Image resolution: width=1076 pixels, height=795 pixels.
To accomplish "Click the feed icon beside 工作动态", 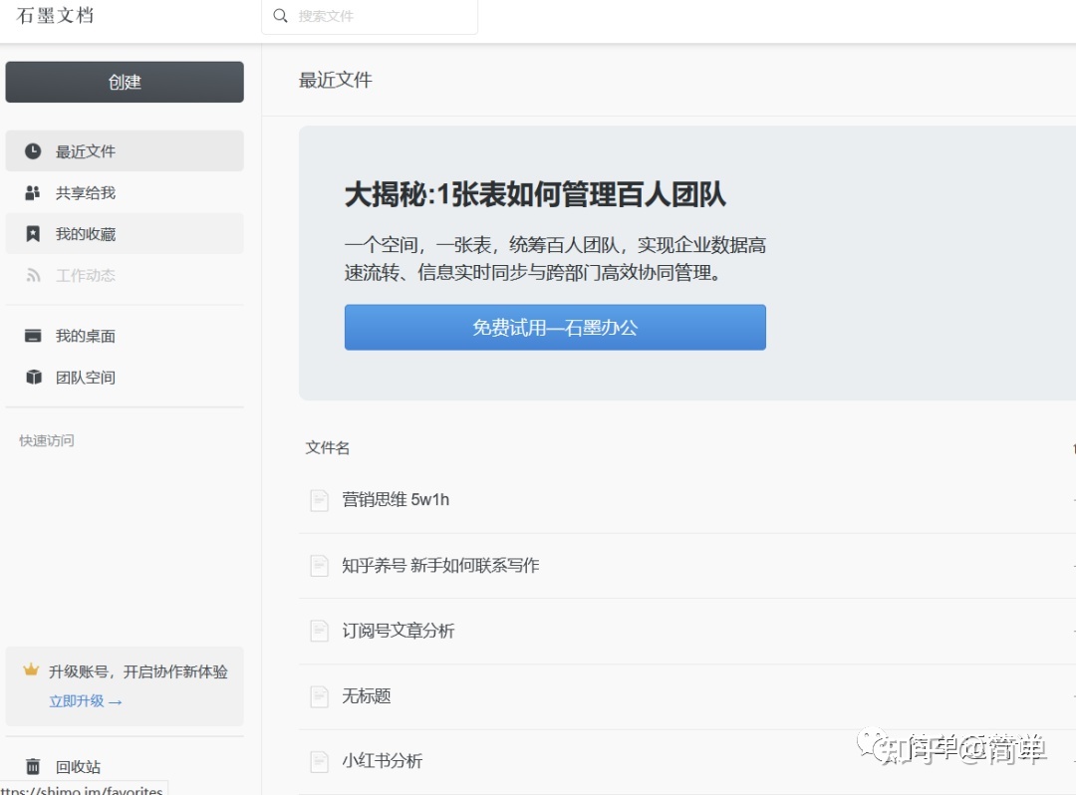I will point(33,275).
